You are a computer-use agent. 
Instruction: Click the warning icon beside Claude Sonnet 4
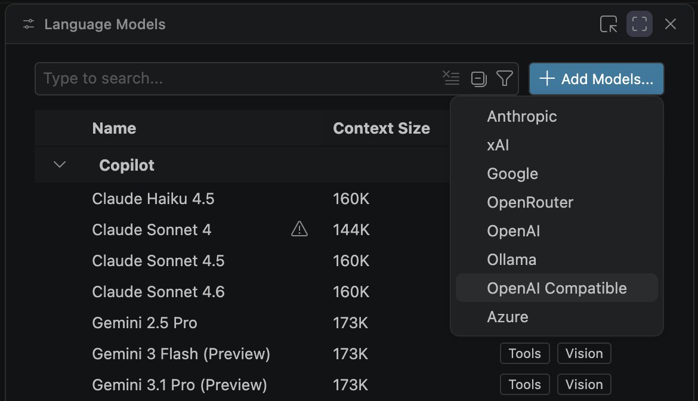click(299, 229)
